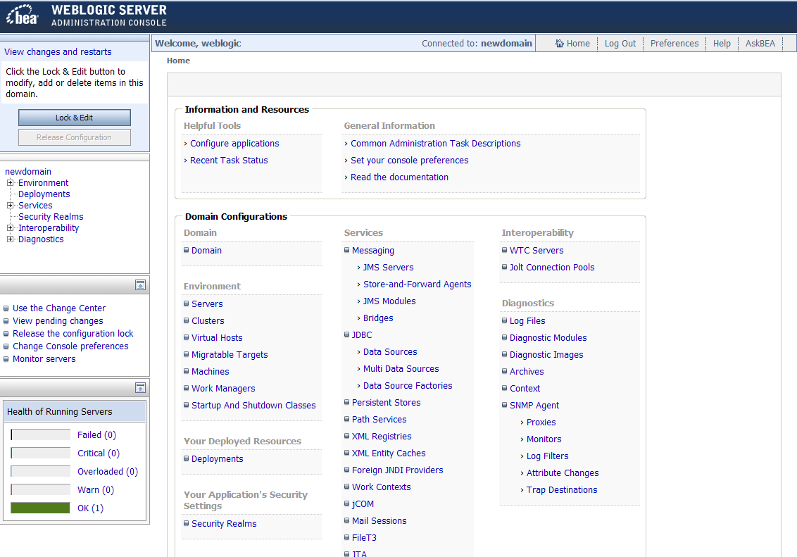The height and width of the screenshot is (557, 797).
Task: Go to Home in top menu
Action: 578,44
